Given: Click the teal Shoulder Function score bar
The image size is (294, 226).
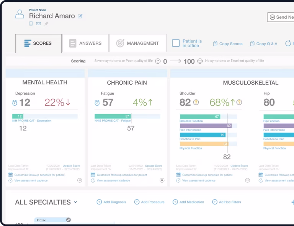Looking at the screenshot, I should coord(200,117).
